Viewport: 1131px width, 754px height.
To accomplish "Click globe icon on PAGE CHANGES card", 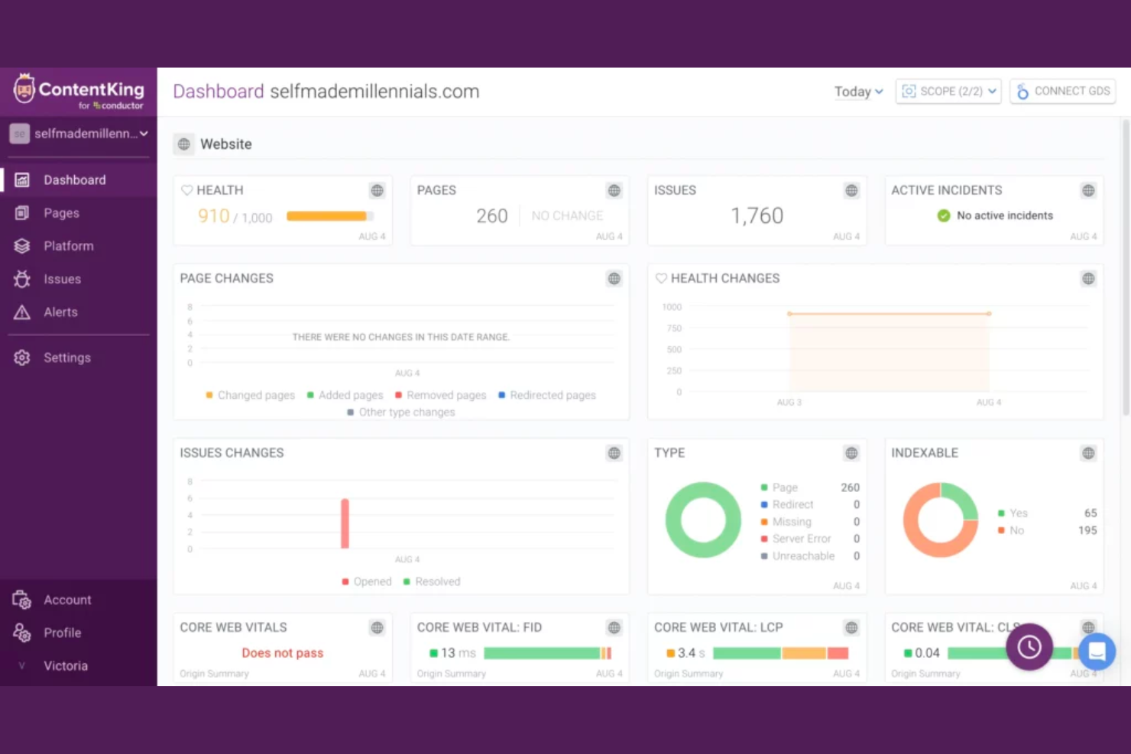I will (614, 278).
